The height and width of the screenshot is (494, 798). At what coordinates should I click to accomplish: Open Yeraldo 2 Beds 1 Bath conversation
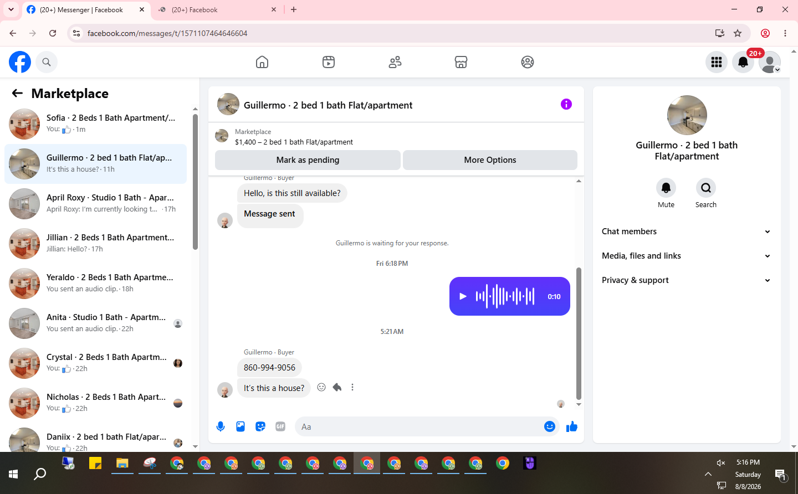tap(95, 284)
